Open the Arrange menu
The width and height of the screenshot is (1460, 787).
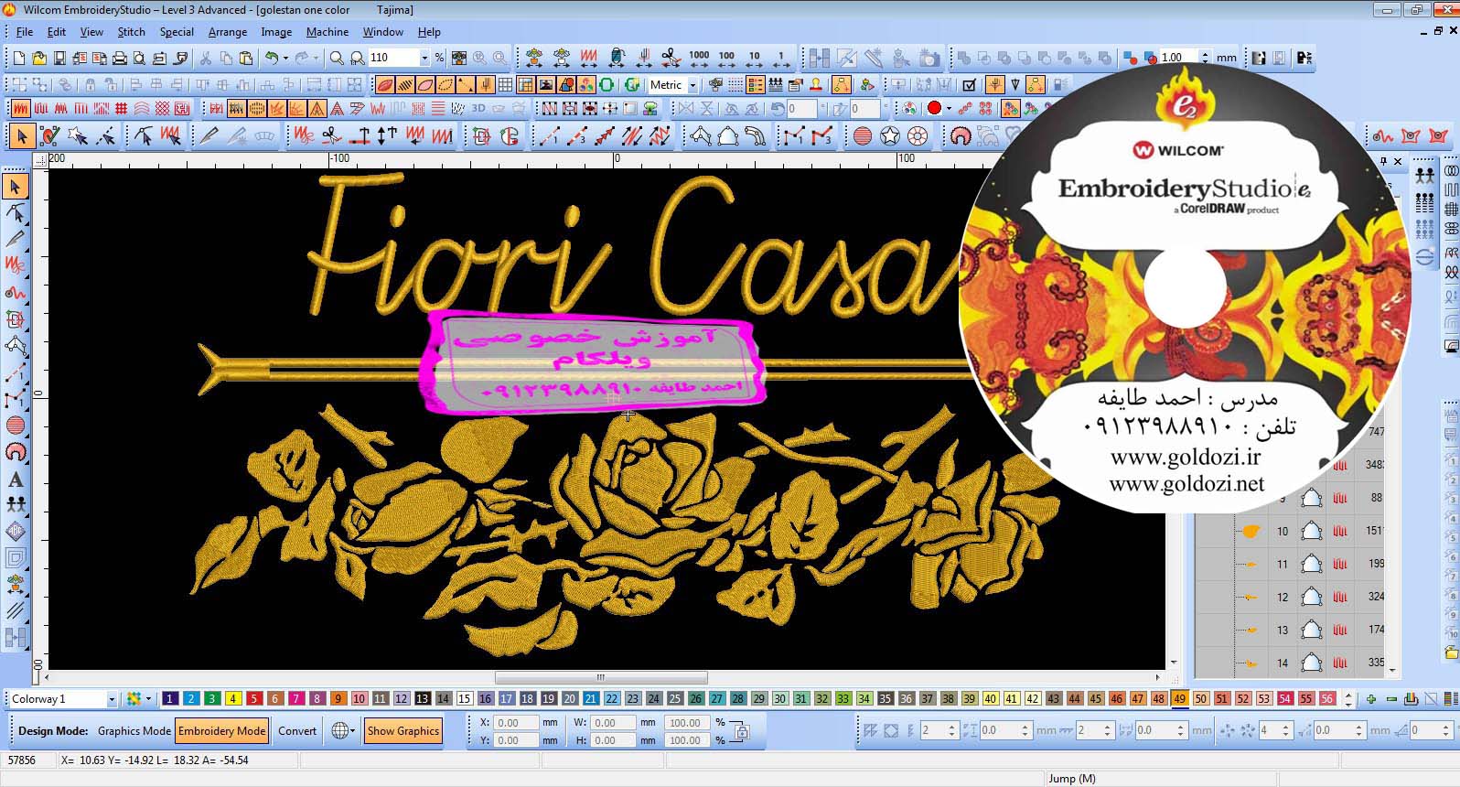[x=228, y=32]
